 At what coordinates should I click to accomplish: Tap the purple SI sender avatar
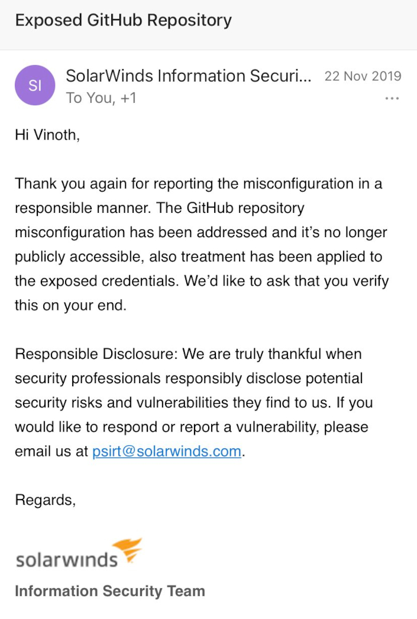click(35, 85)
